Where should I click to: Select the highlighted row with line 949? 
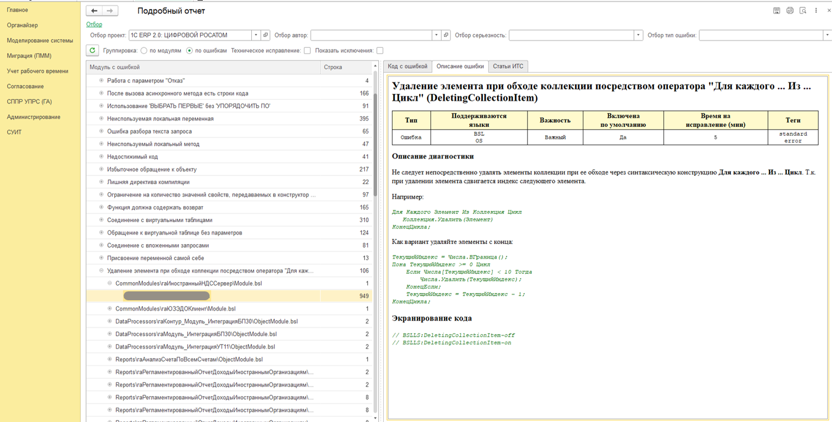229,296
